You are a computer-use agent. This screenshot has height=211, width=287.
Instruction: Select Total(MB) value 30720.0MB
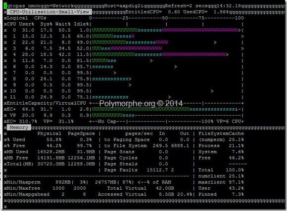coord(51,164)
